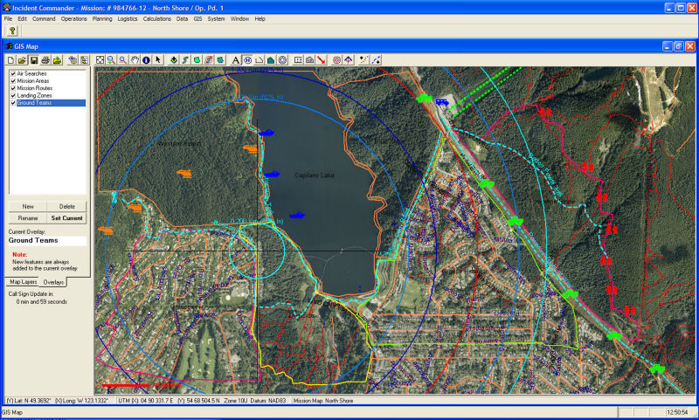Select Ground Teams in the overlay list
This screenshot has width=699, height=420.
(x=51, y=103)
